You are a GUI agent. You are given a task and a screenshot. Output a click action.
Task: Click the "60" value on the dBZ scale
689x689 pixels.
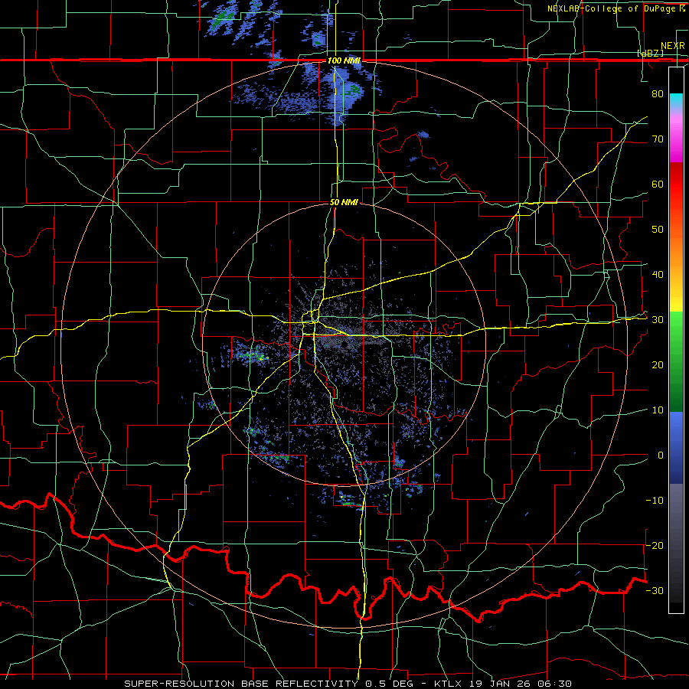click(x=658, y=184)
